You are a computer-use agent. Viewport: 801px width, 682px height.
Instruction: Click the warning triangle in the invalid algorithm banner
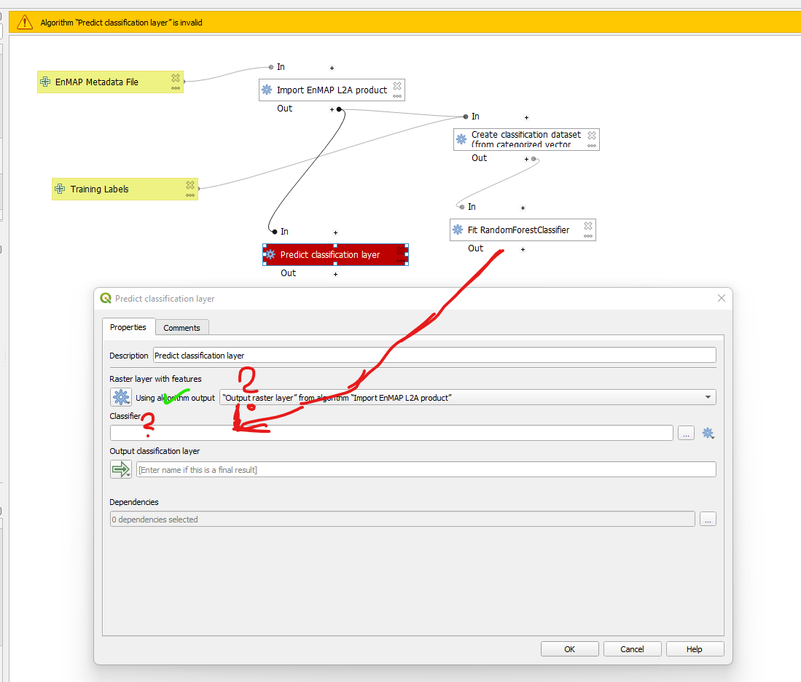click(24, 22)
